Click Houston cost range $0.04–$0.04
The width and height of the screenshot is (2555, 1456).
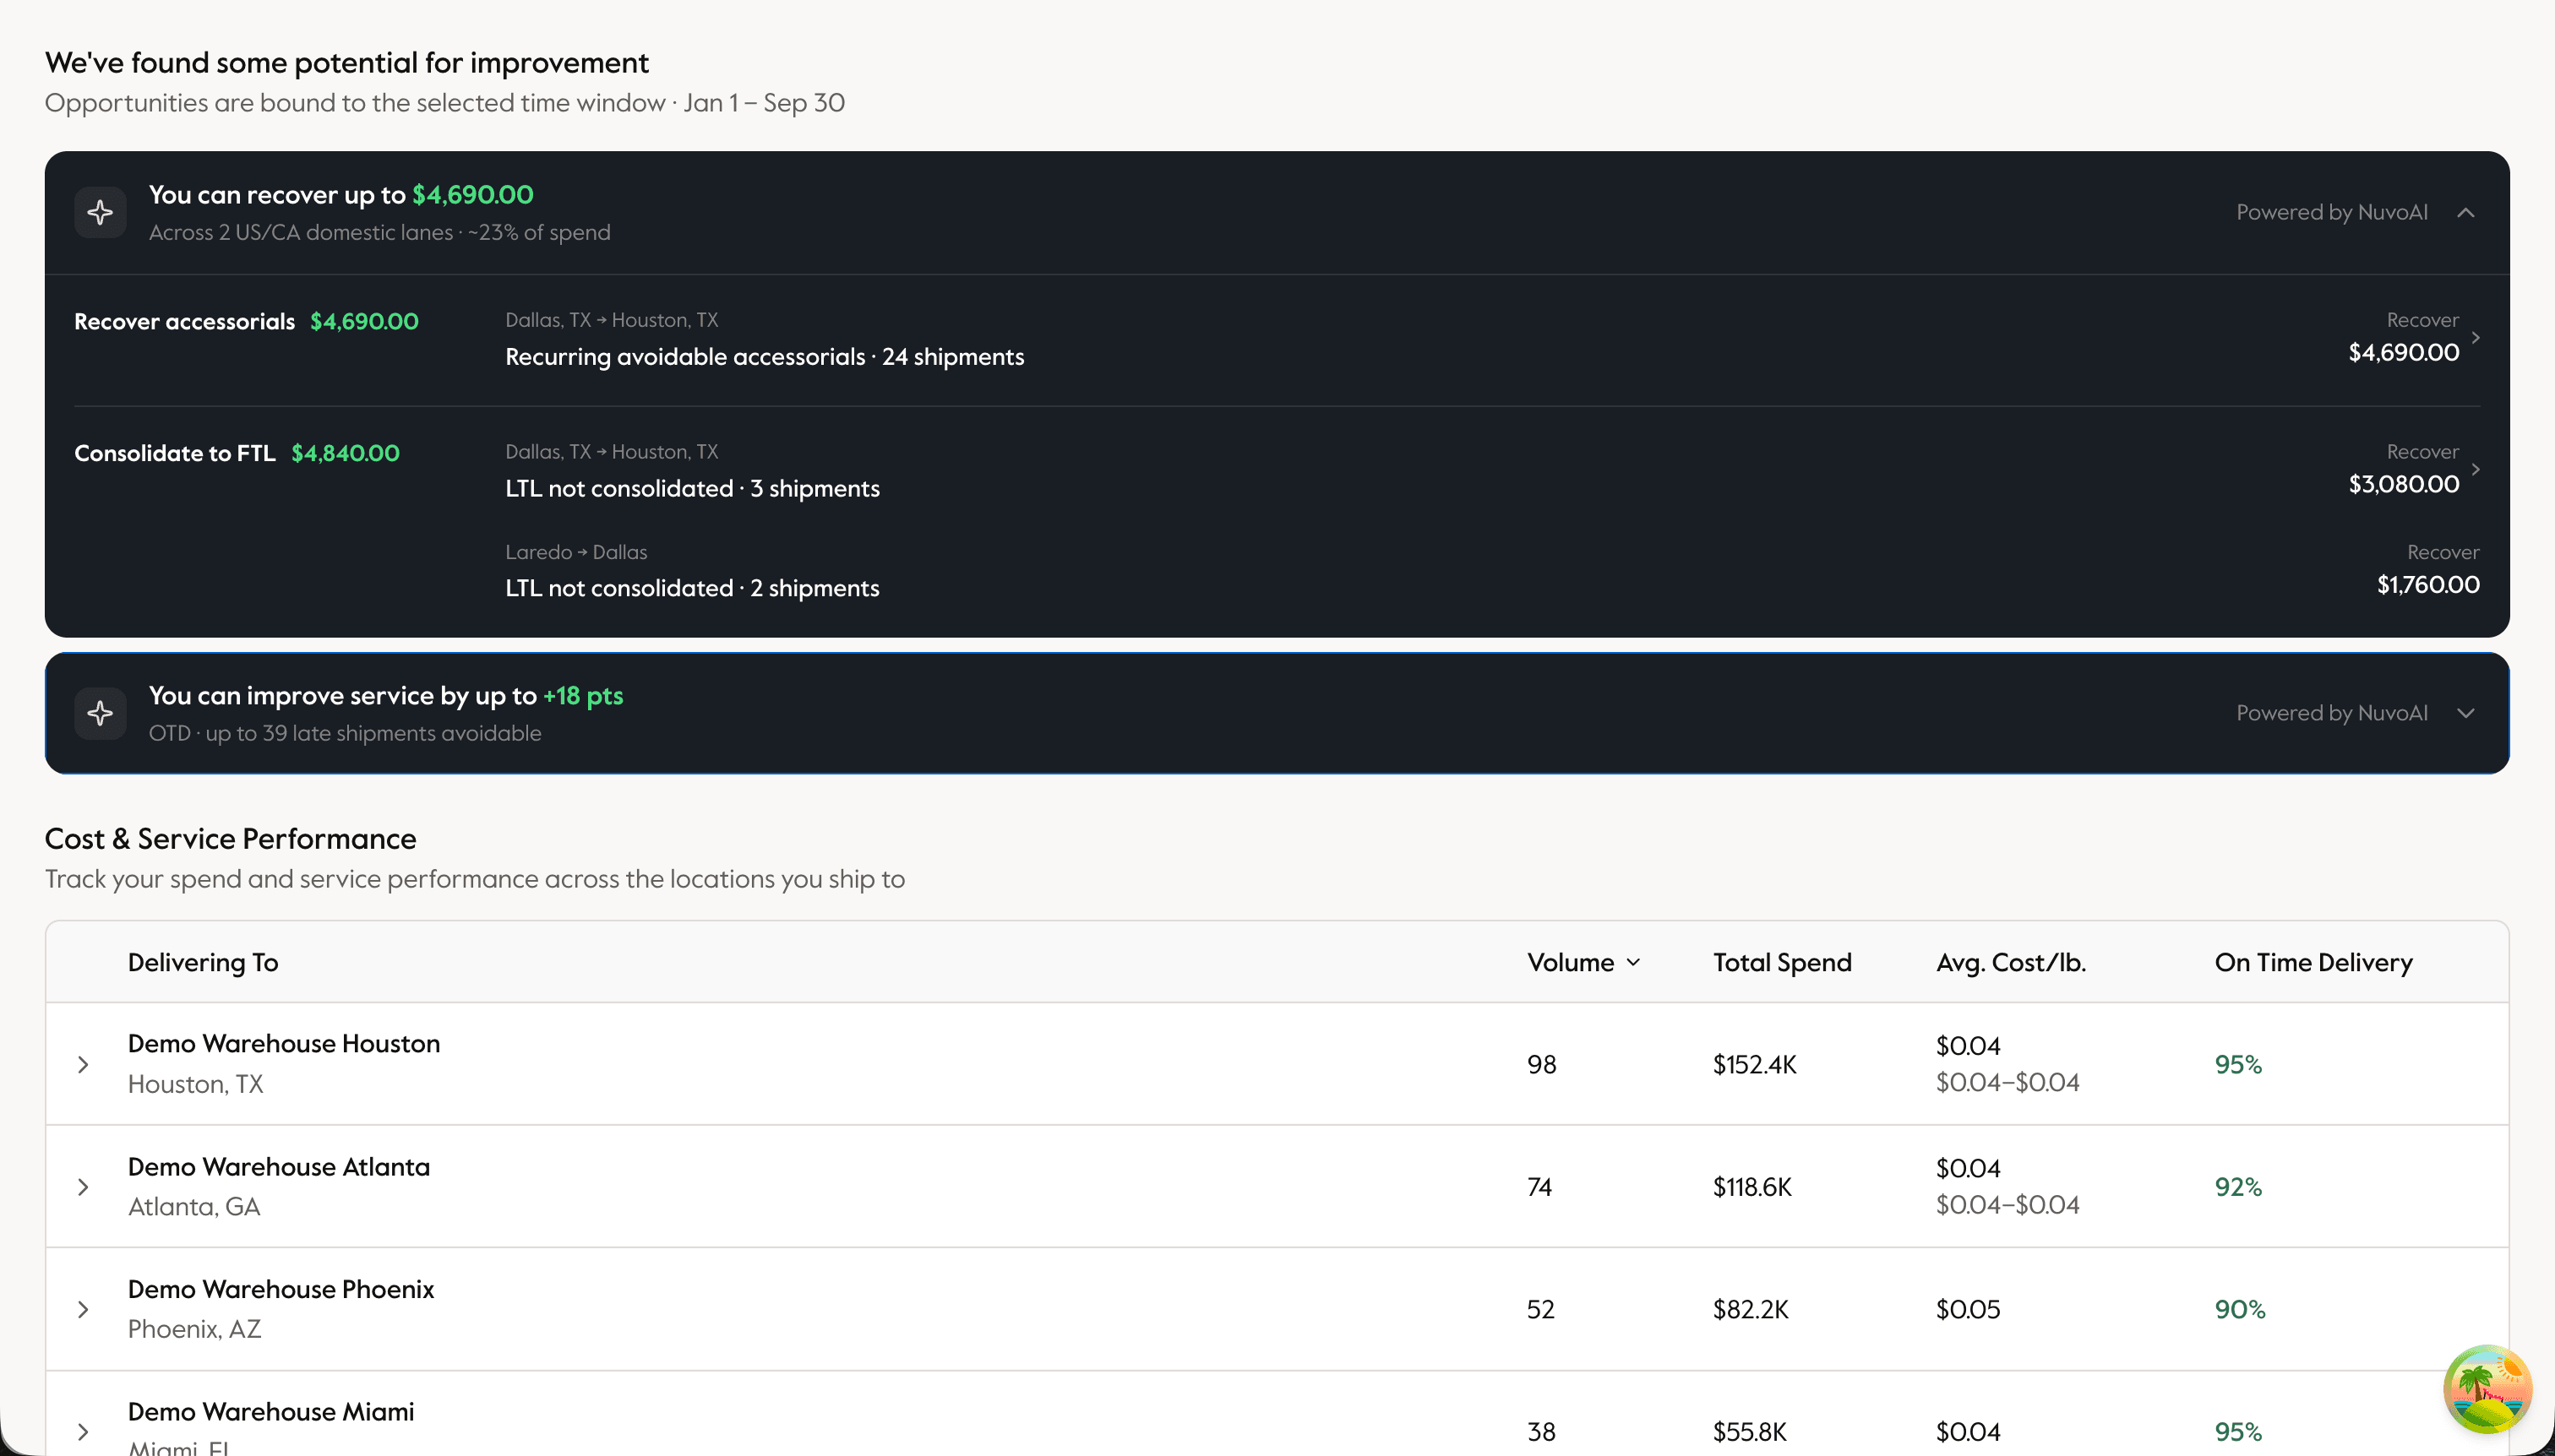(2007, 1082)
